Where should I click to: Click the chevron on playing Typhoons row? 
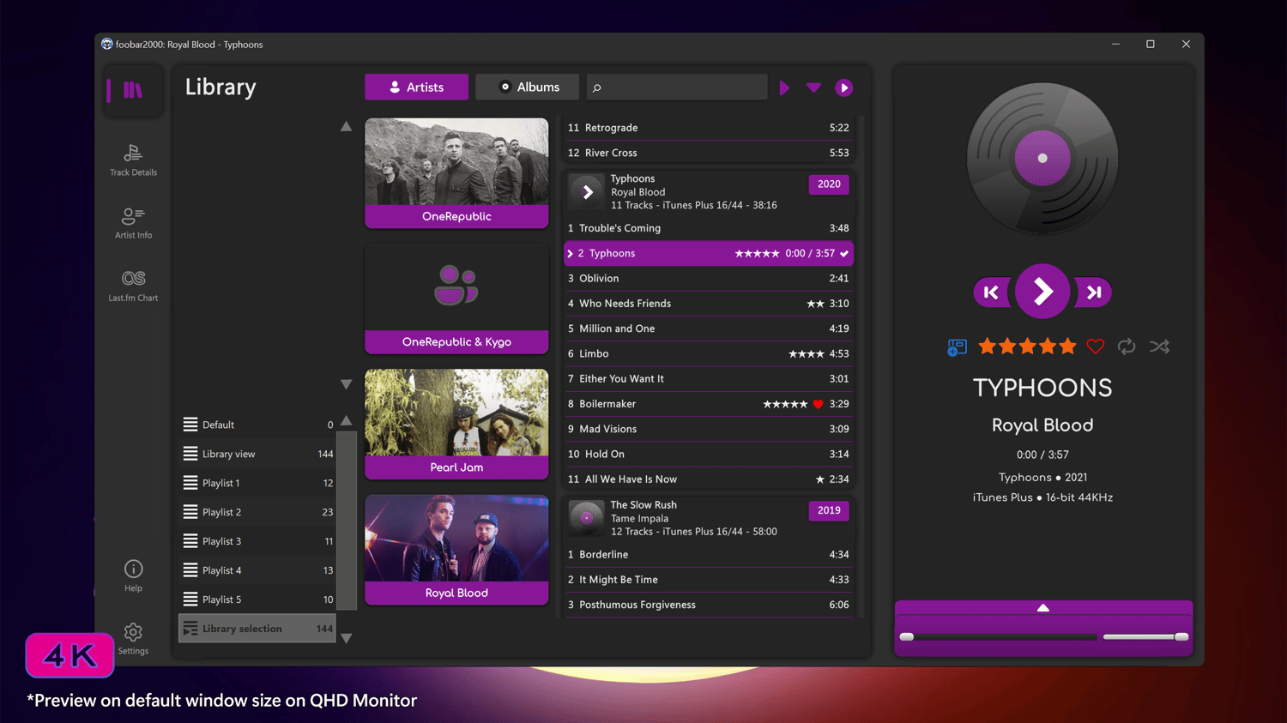570,254
